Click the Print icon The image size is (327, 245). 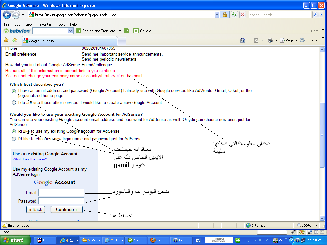coord(270,40)
